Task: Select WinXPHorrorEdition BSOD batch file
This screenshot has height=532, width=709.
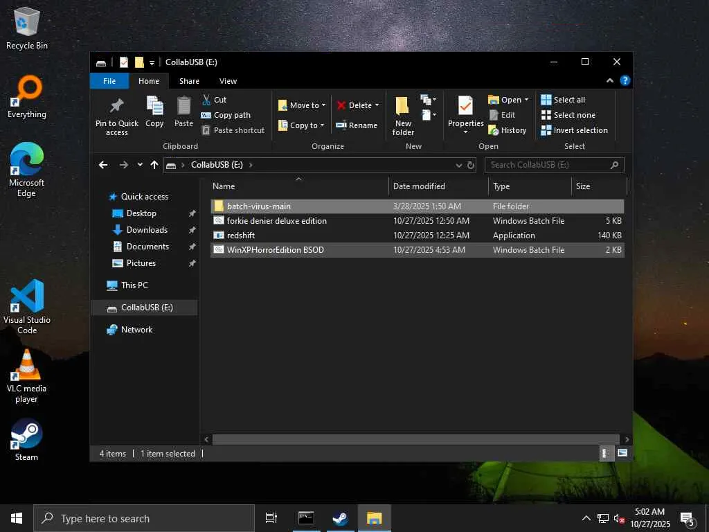Action: (418, 249)
